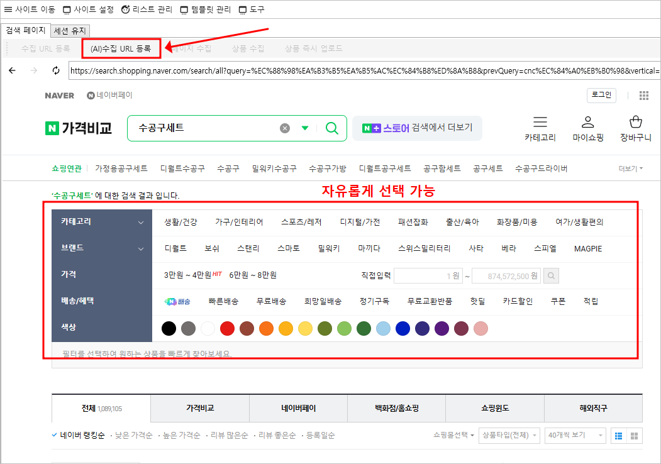This screenshot has width=661, height=464.
Task: Select the 디지털/가전 category filter
Action: pos(360,222)
